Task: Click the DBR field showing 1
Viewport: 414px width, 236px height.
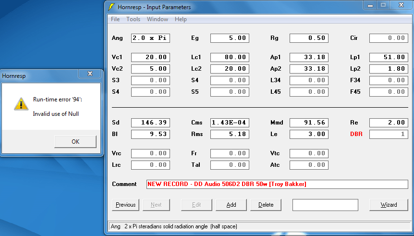Action: click(x=389, y=134)
